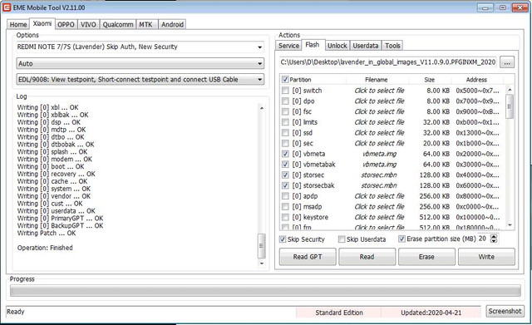Expand the EDL/9008 connection mode dropdown
Image resolution: width=532 pixels, height=325 pixels.
point(259,80)
